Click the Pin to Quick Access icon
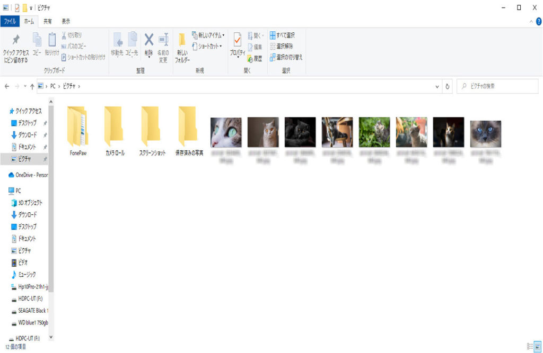This screenshot has height=353, width=543. tap(16, 40)
